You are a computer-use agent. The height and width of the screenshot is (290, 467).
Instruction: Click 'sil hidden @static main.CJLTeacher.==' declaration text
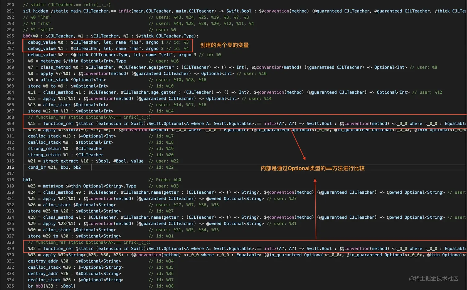coord(69,11)
